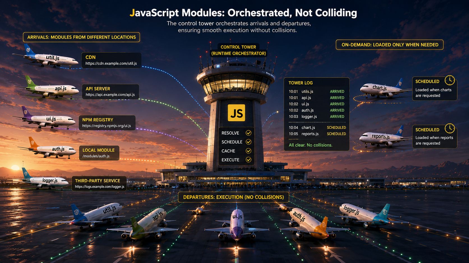Click the 'Loaded when reports are requested' text
The image size is (469, 263).
coord(434,140)
